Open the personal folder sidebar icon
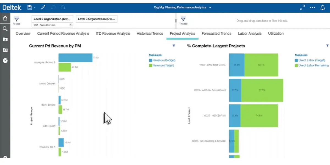 pos(5,39)
